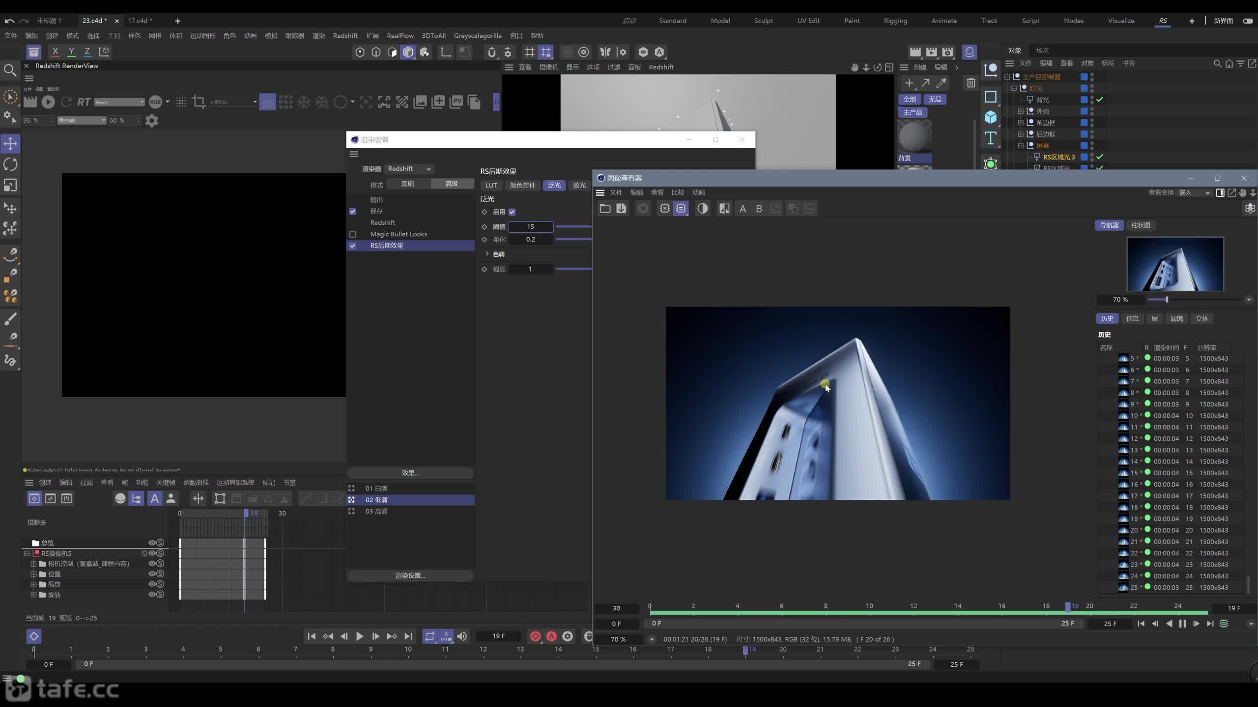Open Image Viewer zoom 70% dropdown
Viewport: 1258px width, 707px height.
pos(652,639)
